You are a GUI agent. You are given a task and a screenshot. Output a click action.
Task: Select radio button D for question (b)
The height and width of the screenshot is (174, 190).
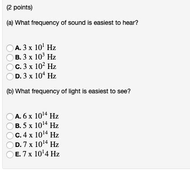coord(10,145)
